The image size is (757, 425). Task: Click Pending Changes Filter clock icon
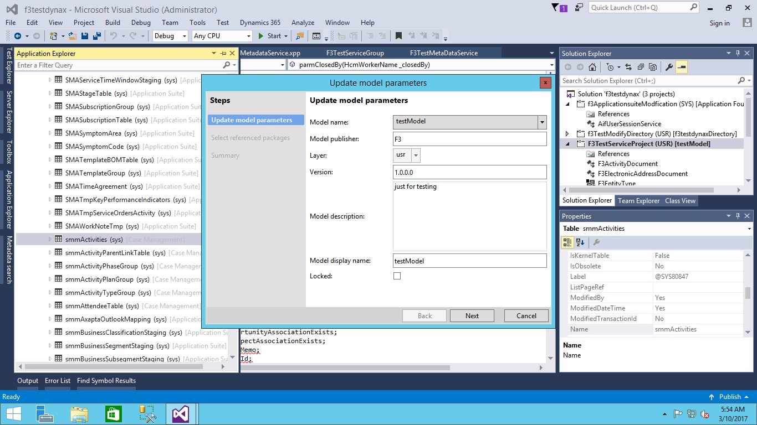coord(610,67)
